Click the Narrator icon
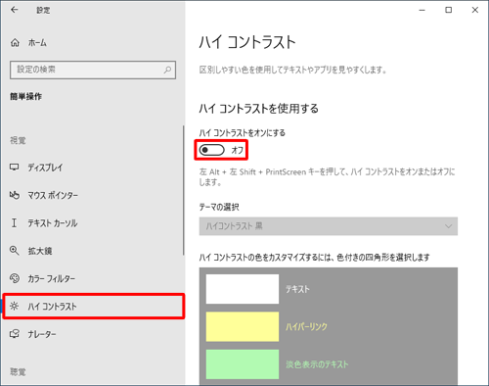This screenshot has width=489, height=386. coord(15,334)
